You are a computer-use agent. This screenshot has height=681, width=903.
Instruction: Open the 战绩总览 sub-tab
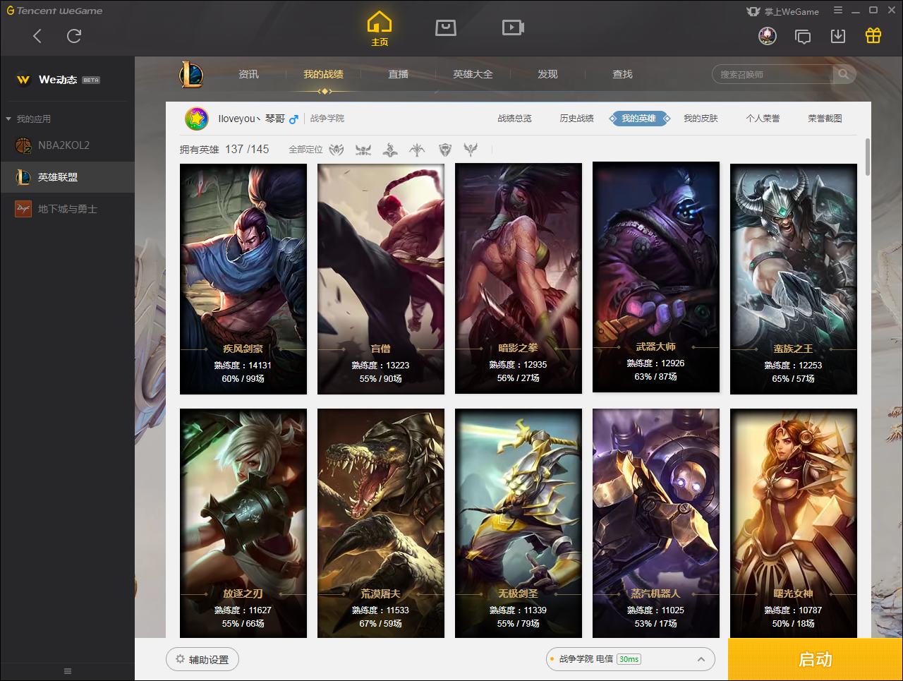coord(515,119)
